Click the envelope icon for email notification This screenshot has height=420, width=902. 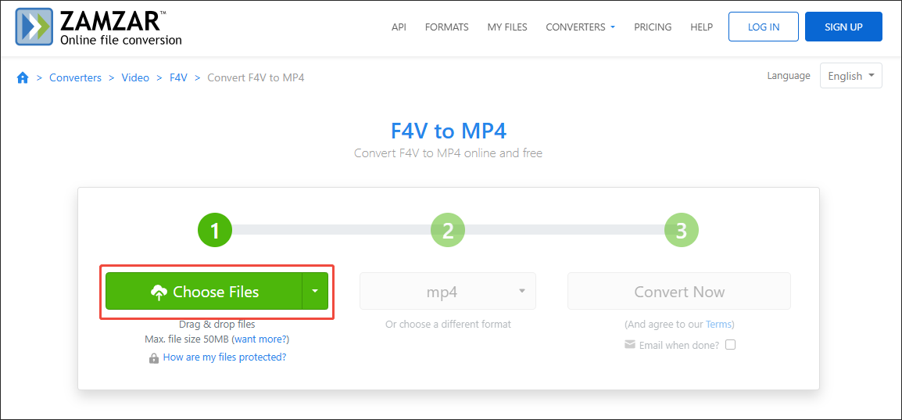pyautogui.click(x=630, y=345)
